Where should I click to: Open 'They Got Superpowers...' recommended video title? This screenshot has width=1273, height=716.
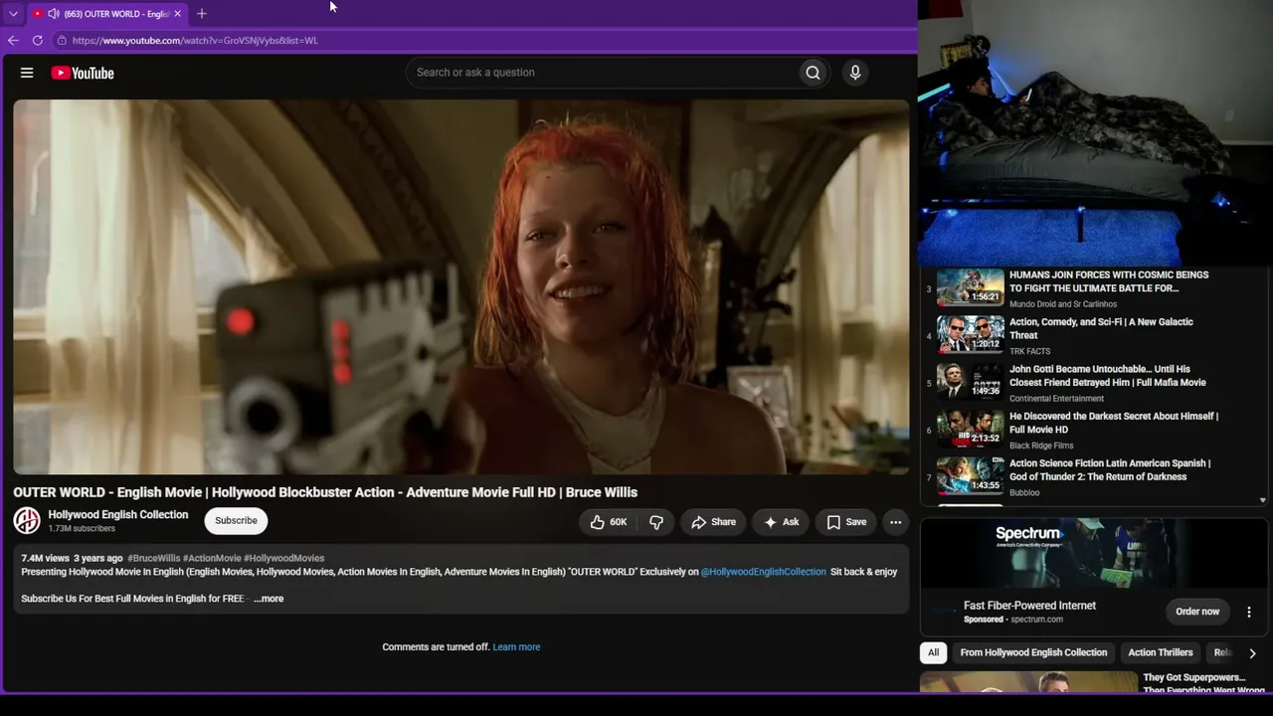pos(1203,684)
